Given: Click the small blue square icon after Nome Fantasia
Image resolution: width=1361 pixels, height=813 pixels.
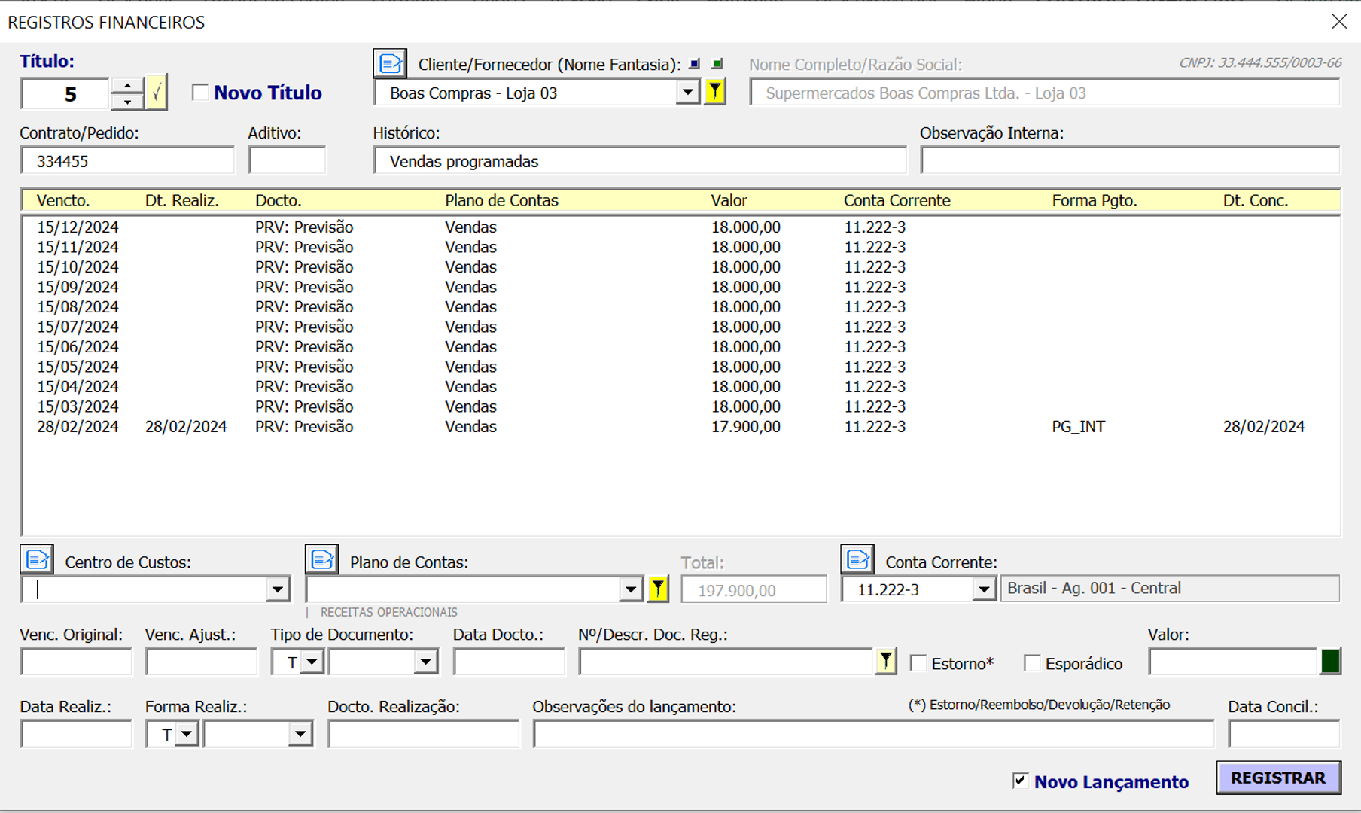Looking at the screenshot, I should [x=694, y=64].
